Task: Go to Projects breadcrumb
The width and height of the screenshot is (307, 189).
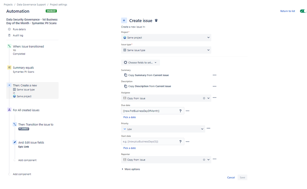Action: click(x=8, y=5)
